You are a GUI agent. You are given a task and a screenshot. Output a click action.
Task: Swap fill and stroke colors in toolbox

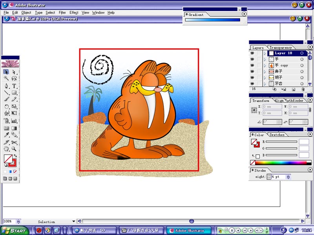coord(15,155)
